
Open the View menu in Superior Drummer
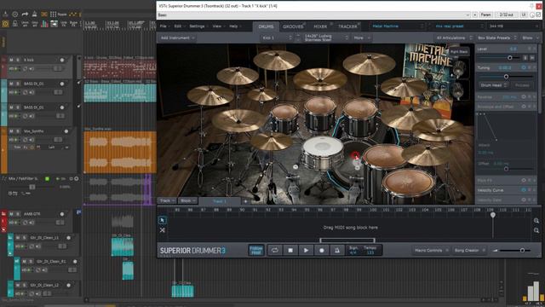tap(218, 26)
